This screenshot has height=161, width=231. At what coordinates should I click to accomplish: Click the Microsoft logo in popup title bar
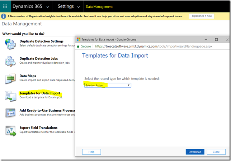click(x=79, y=39)
